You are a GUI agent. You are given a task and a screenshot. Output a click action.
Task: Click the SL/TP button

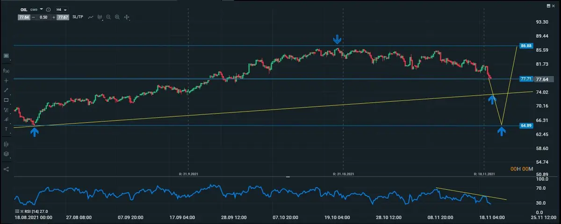point(78,17)
